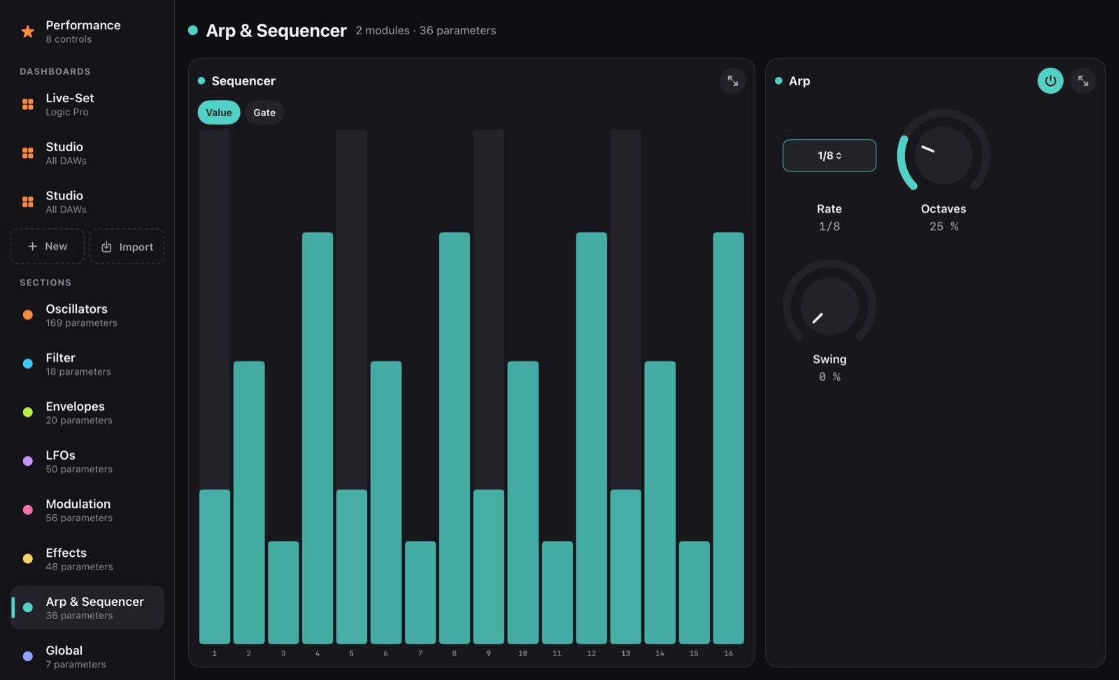This screenshot has height=680, width=1119.
Task: Expand the Sequencer module panel
Action: [732, 81]
